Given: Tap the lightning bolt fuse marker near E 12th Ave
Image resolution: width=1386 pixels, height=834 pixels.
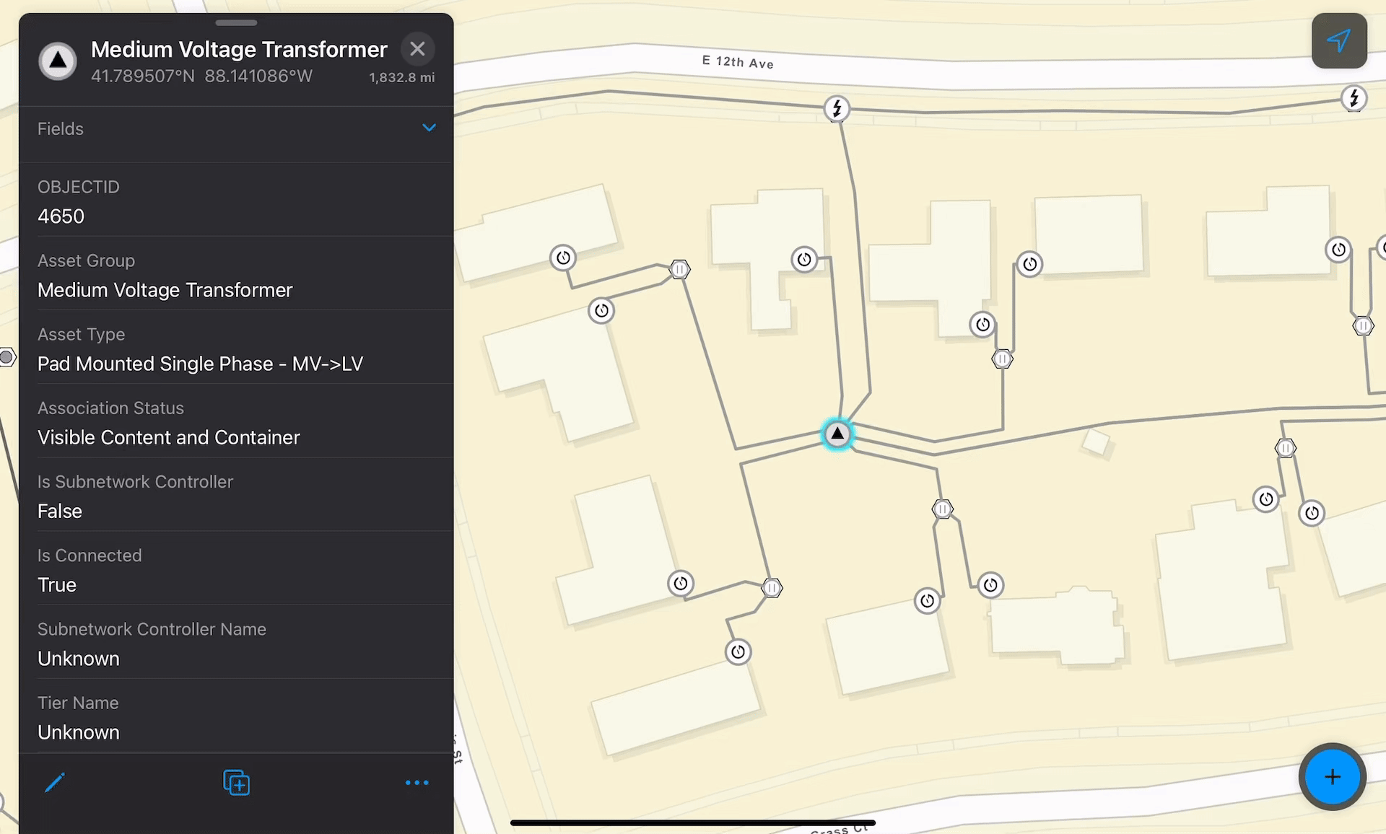Looking at the screenshot, I should click(837, 109).
